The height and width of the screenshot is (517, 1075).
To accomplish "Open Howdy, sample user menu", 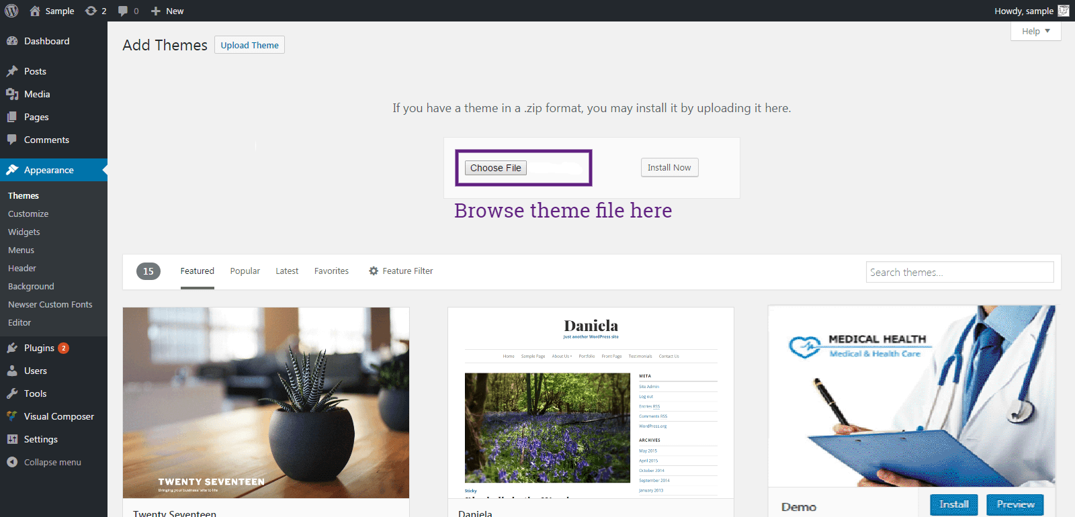I will coord(1031,11).
